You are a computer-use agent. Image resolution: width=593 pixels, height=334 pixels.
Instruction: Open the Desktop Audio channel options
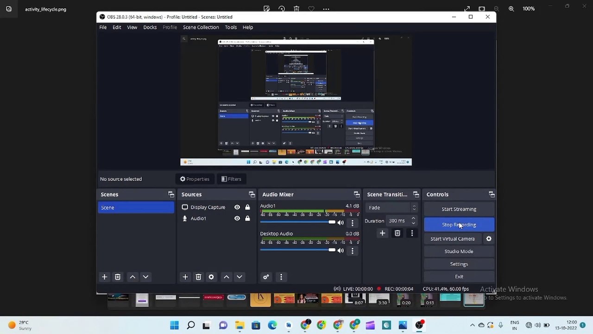click(x=352, y=250)
